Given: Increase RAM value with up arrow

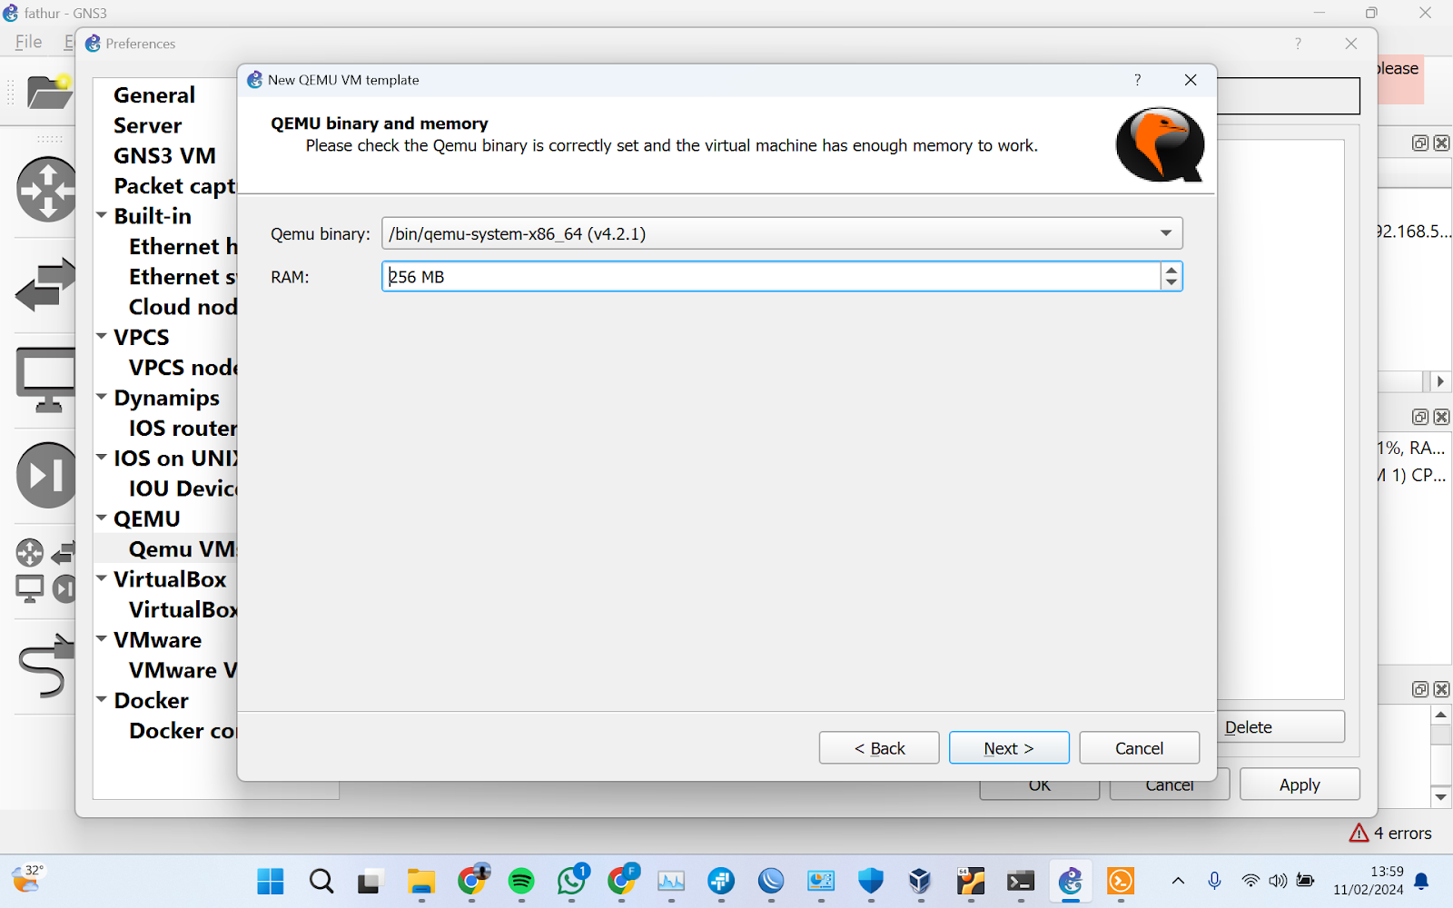Looking at the screenshot, I should click(1171, 270).
